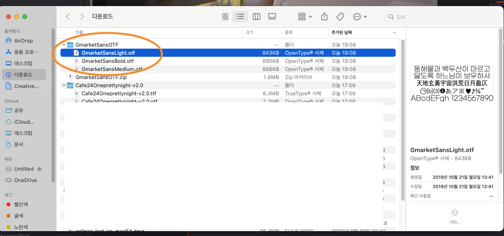Switch to column view
The height and width of the screenshot is (236, 504).
point(256,17)
